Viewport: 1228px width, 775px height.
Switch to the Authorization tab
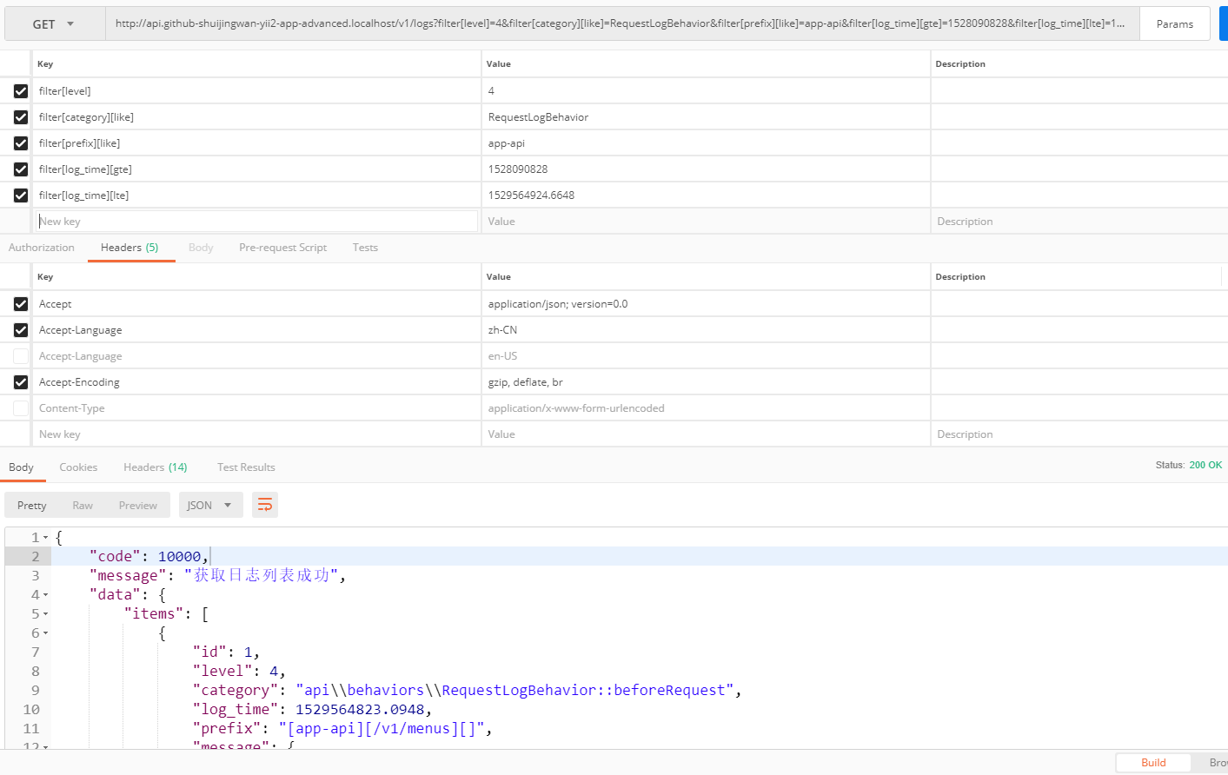(x=42, y=248)
